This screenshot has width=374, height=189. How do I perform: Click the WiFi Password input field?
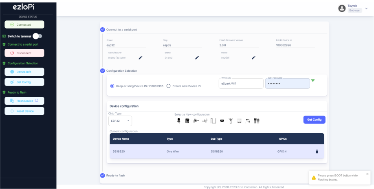tap(288, 84)
